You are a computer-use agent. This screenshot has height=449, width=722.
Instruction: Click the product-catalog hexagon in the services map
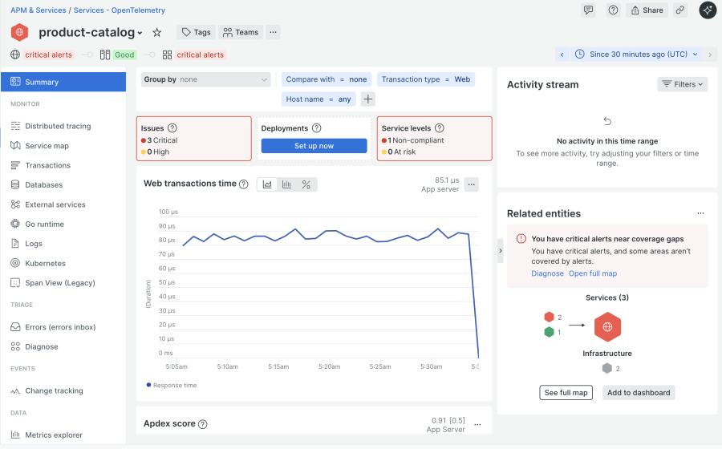pos(607,327)
